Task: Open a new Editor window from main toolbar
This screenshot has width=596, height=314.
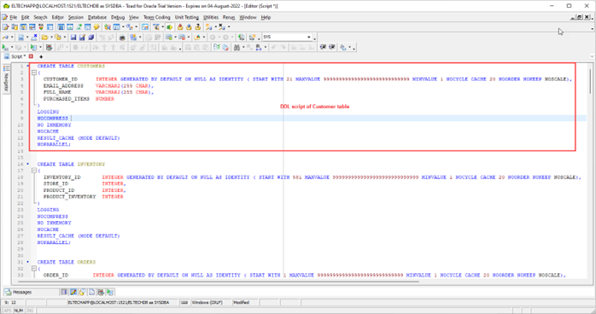Action: click(x=5, y=27)
